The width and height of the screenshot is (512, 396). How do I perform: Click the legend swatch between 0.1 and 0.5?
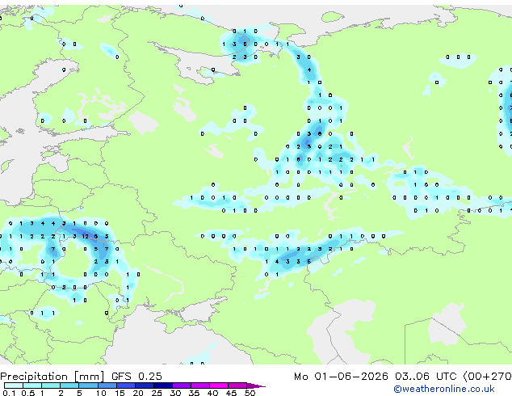click(14, 385)
